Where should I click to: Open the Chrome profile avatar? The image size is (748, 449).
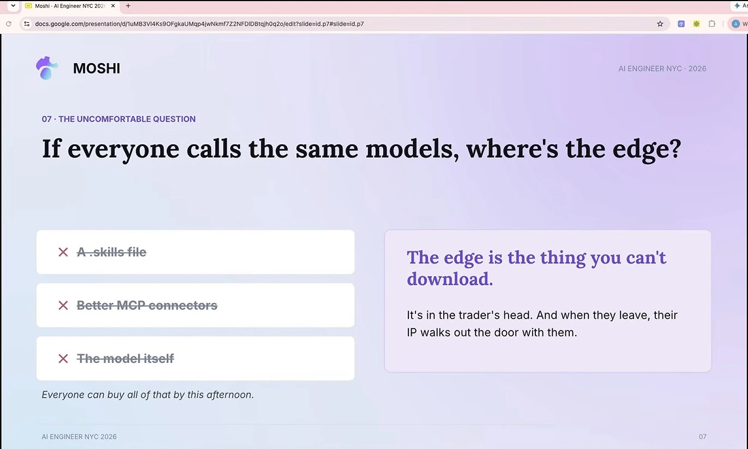click(x=736, y=24)
